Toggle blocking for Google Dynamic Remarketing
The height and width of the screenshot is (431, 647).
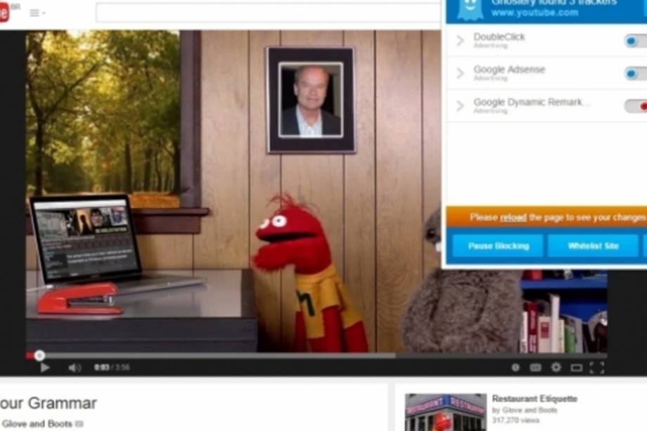tap(636, 106)
